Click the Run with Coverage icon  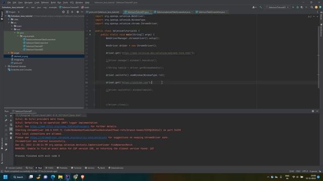click(302, 7)
